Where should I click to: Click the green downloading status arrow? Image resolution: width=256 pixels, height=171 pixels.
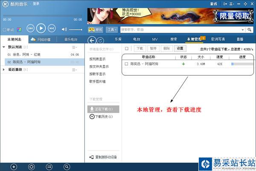point(183,64)
